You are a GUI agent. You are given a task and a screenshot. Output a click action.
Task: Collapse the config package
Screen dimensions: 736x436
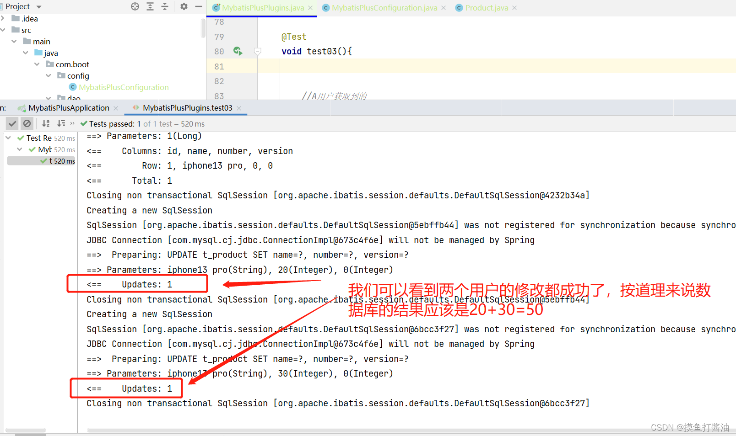coord(49,75)
